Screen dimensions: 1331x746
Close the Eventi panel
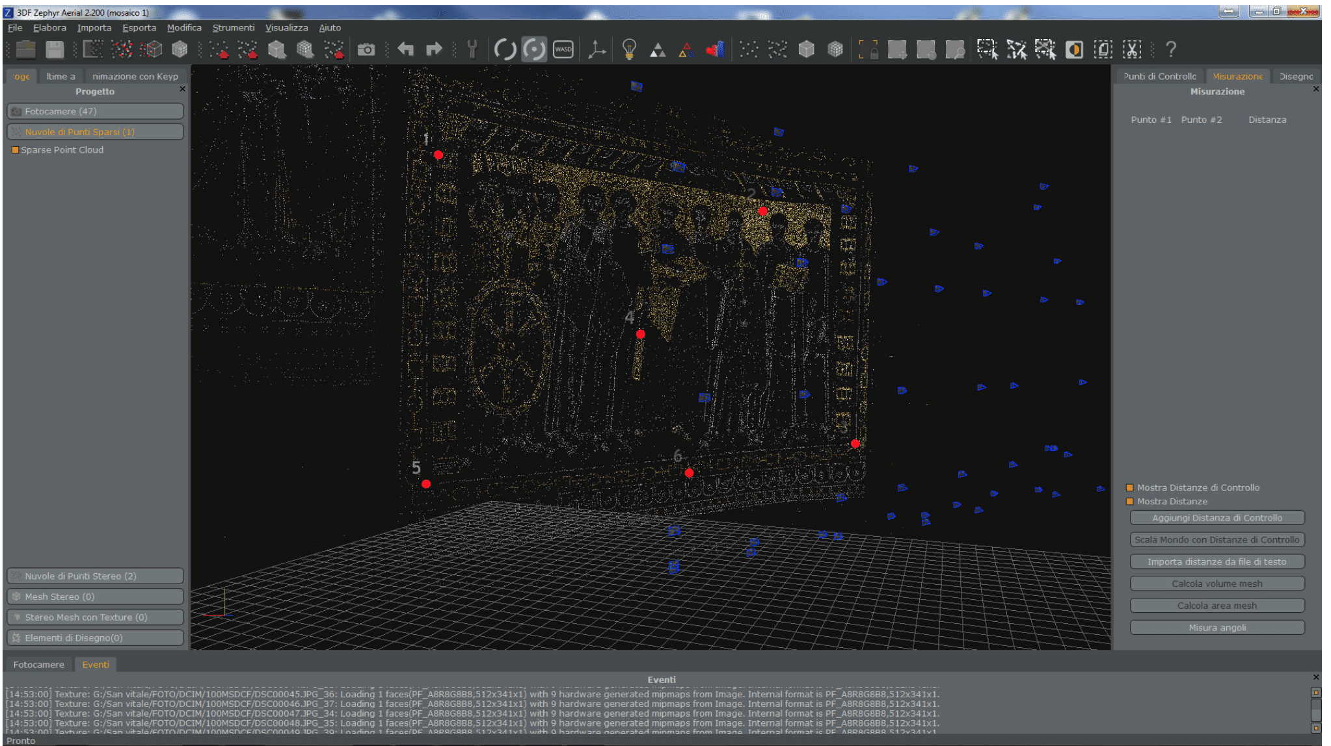pos(1316,677)
